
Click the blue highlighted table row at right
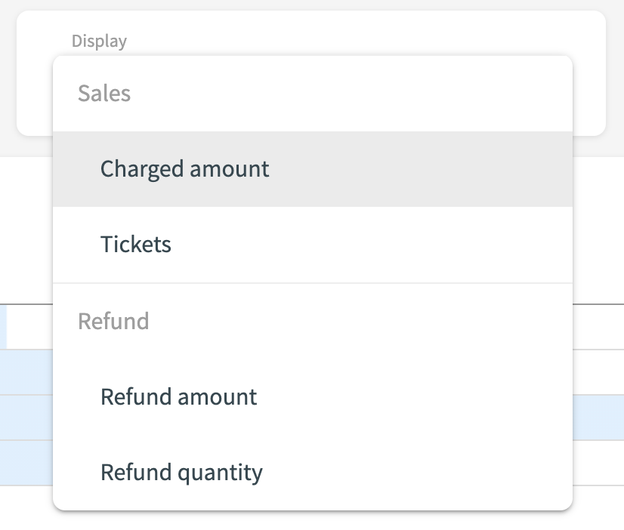coord(598,418)
